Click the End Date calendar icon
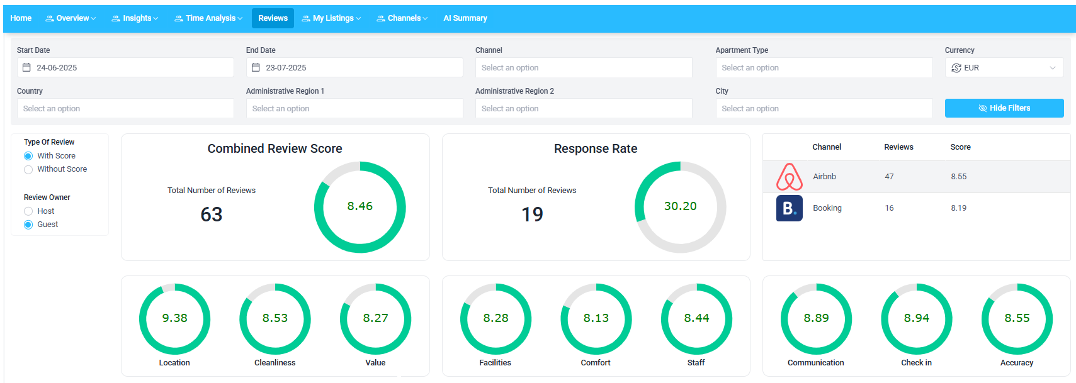 click(x=256, y=67)
